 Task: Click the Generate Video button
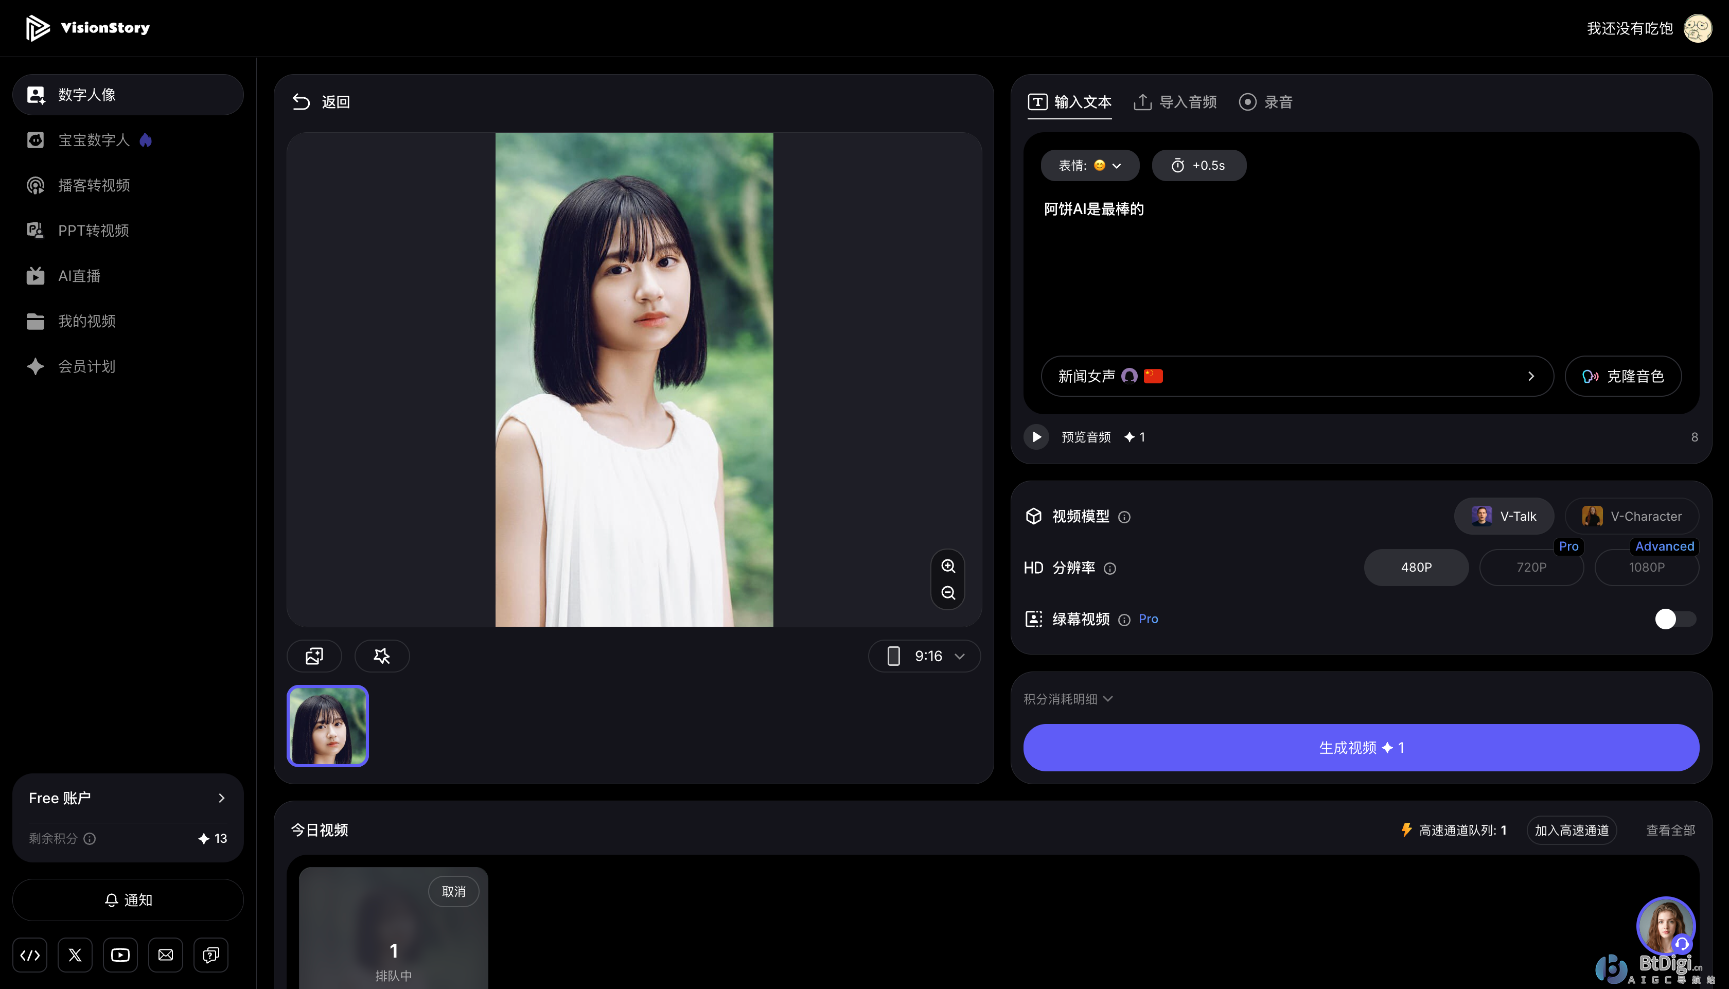click(1360, 747)
